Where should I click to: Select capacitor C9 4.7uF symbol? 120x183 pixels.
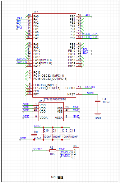click(34, 135)
